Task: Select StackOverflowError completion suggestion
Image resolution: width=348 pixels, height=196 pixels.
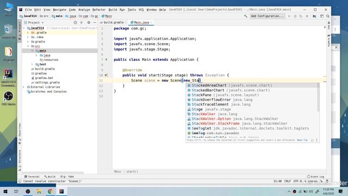Action: click(x=252, y=100)
